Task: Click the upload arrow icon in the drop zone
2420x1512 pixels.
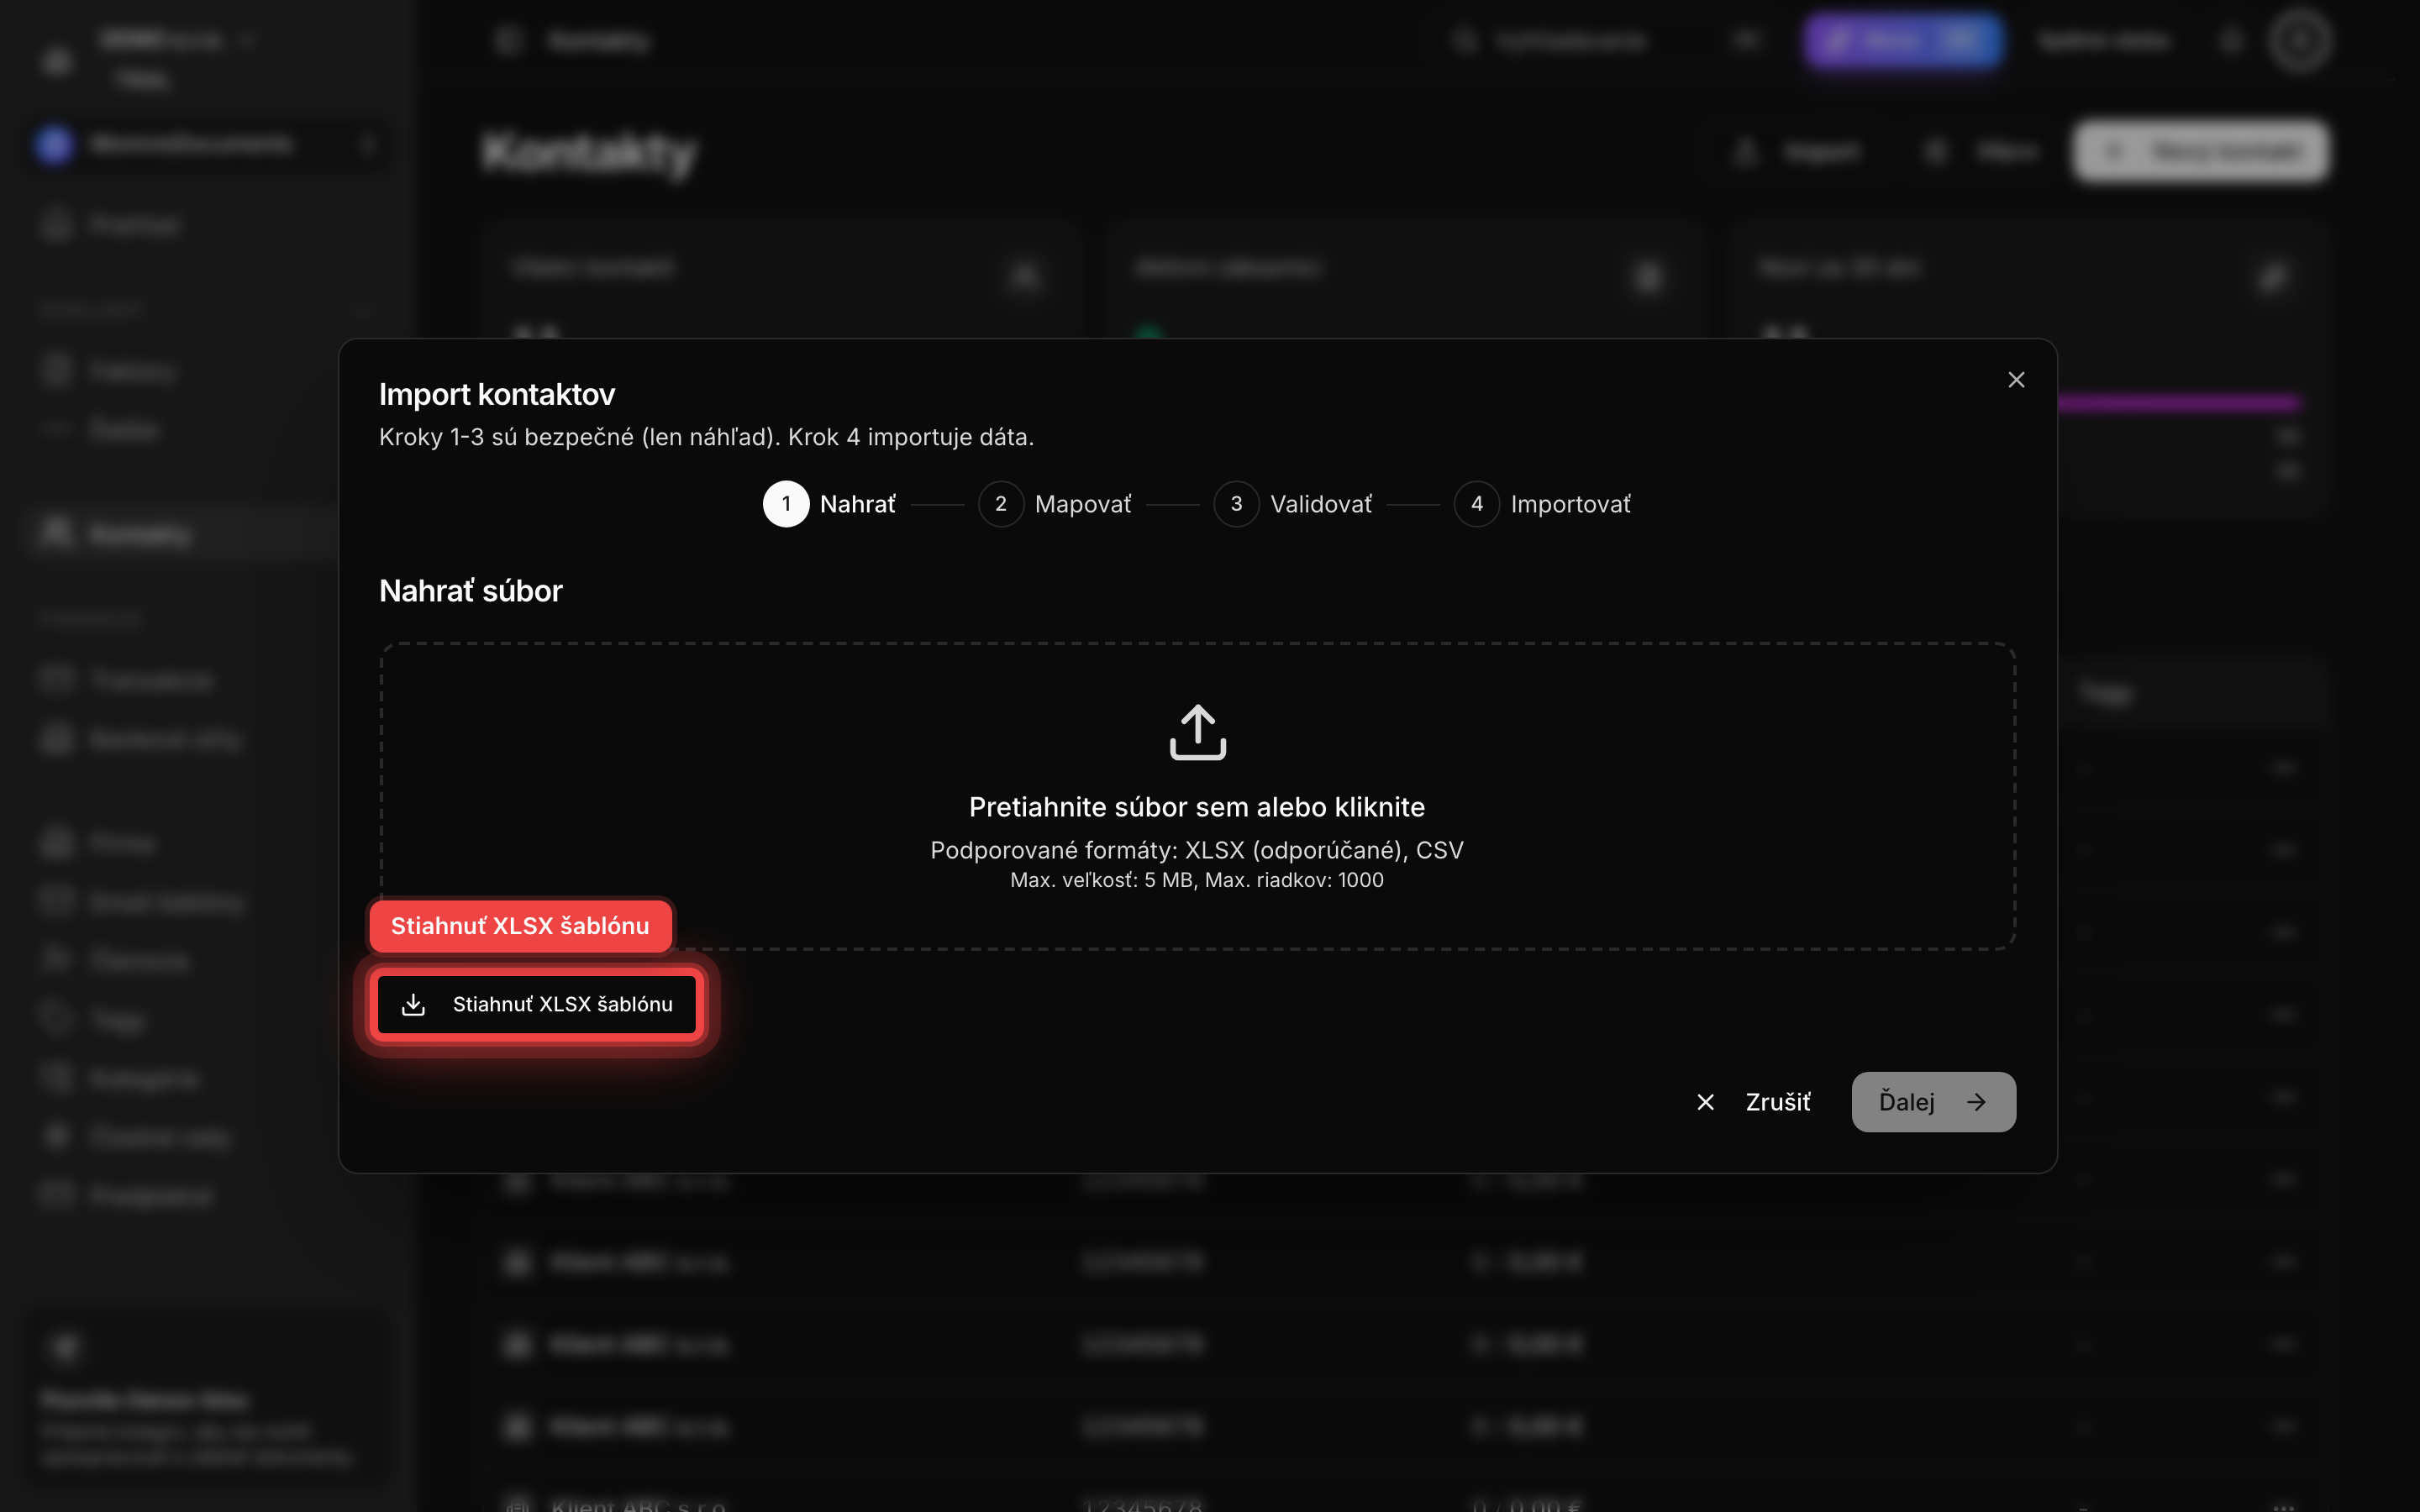Action: point(1197,732)
